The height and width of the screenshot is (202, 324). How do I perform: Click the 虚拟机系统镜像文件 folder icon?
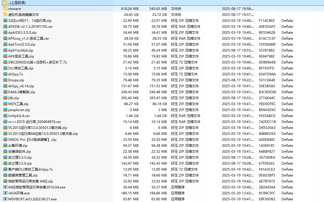[5, 15]
